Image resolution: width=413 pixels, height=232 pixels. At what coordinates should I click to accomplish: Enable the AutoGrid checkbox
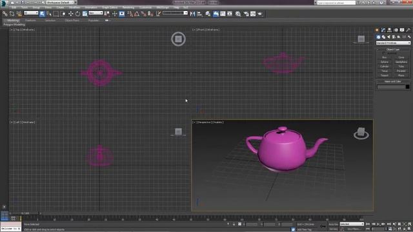point(383,53)
